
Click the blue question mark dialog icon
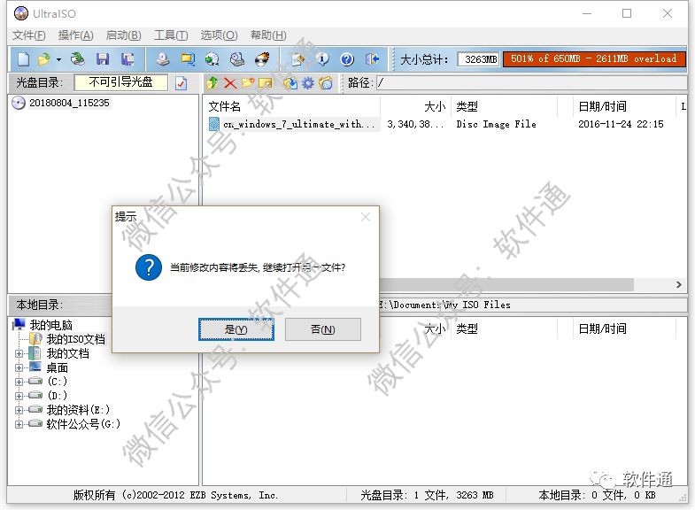coord(149,267)
